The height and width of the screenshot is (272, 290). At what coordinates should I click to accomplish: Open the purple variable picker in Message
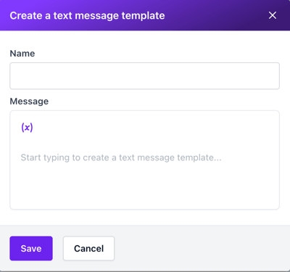(27, 128)
